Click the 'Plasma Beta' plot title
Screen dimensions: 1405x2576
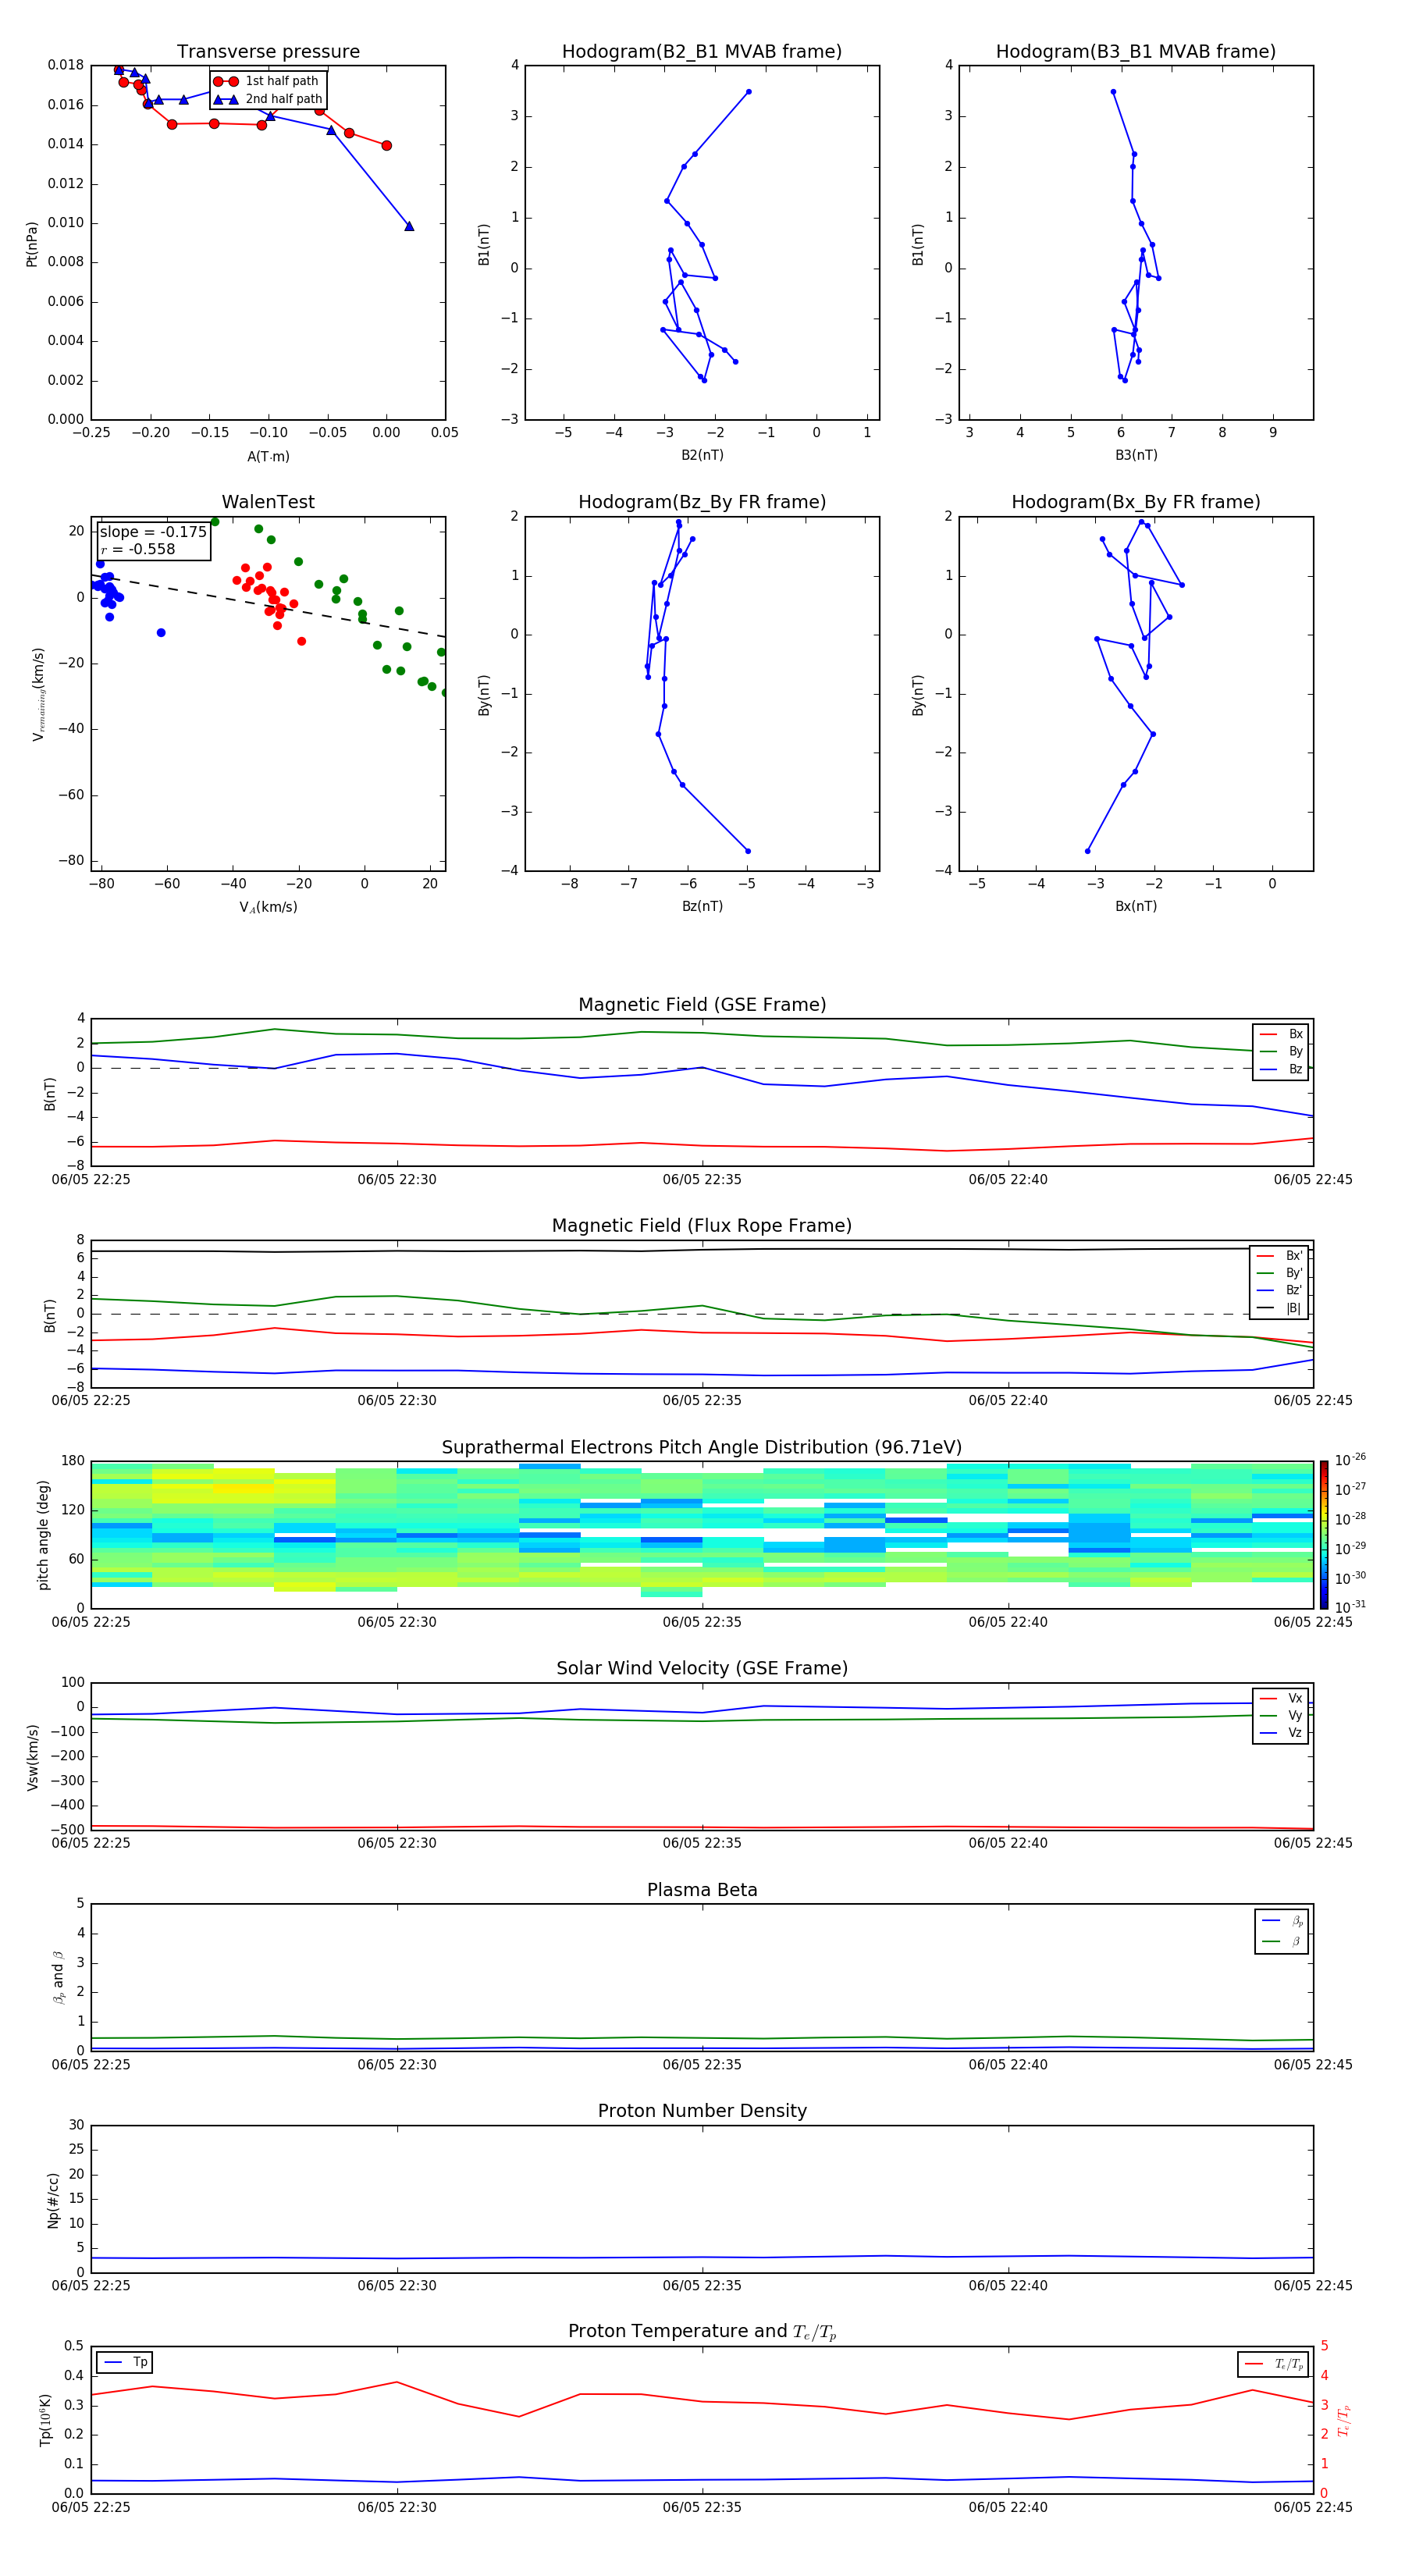tap(702, 1890)
